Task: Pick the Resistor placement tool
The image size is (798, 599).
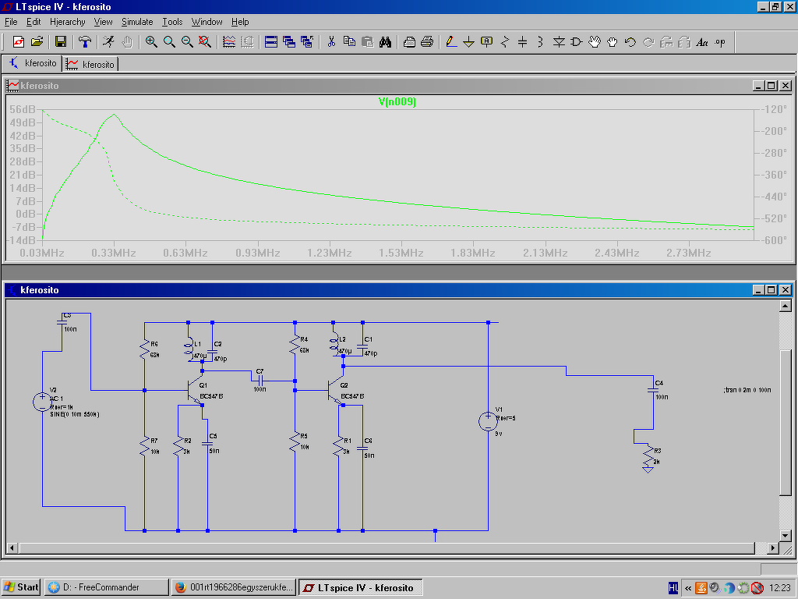Action: (505, 42)
